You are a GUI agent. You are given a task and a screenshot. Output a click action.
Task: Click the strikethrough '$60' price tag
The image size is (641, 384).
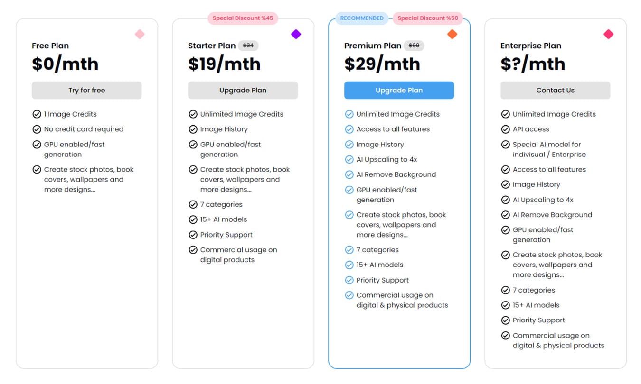[x=414, y=46]
